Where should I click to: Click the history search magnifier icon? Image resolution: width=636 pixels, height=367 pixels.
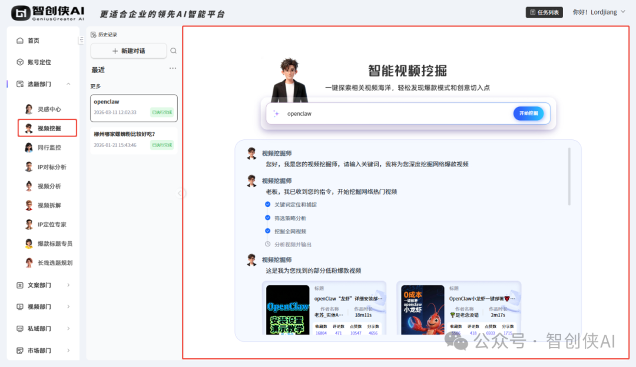pyautogui.click(x=174, y=51)
